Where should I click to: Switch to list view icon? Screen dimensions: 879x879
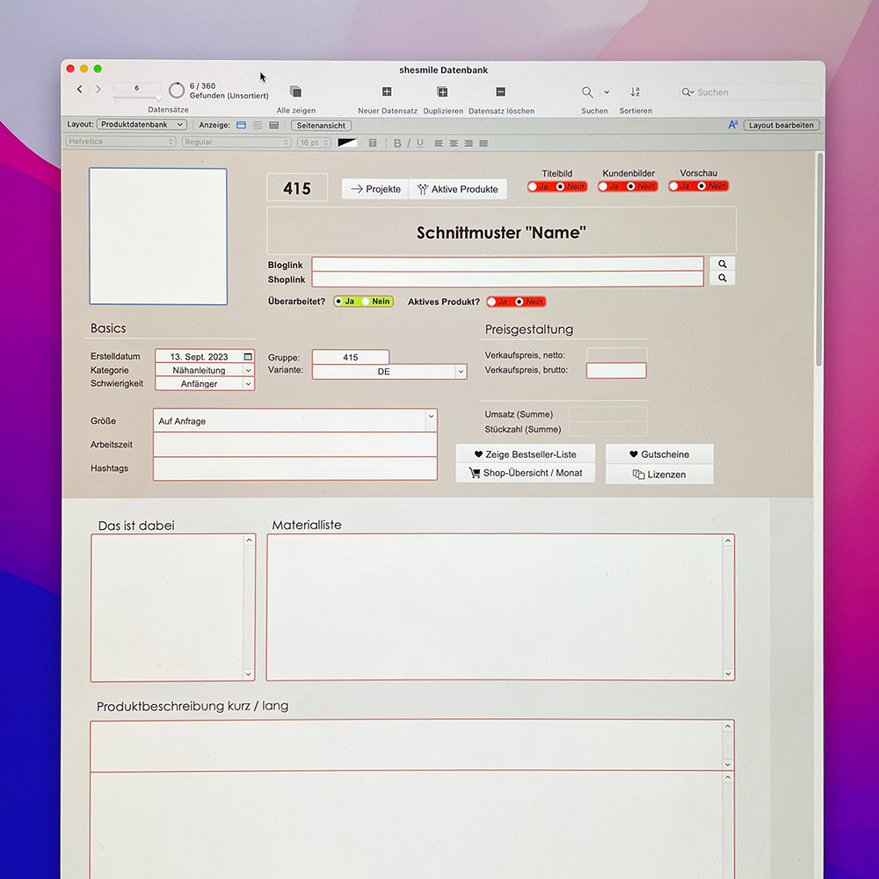[258, 125]
